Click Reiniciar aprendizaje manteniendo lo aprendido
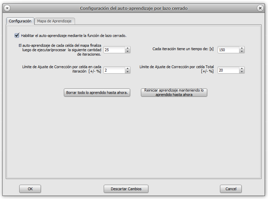The width and height of the screenshot is (268, 199). [174, 93]
